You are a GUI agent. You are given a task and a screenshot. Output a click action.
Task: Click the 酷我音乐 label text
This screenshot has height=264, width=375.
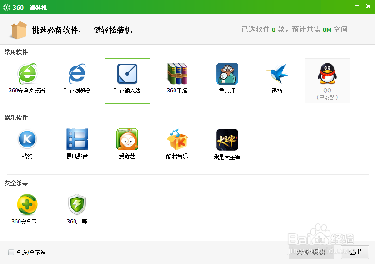pyautogui.click(x=177, y=156)
